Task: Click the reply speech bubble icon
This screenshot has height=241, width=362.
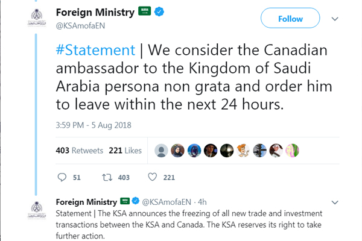Action: point(62,177)
